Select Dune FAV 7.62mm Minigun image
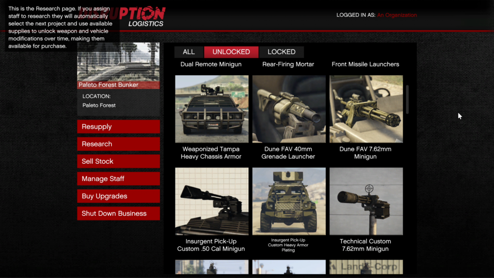This screenshot has width=494, height=278. point(366,109)
